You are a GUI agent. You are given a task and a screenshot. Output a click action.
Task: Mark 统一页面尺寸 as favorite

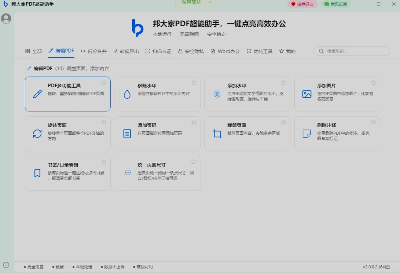tap(194, 162)
